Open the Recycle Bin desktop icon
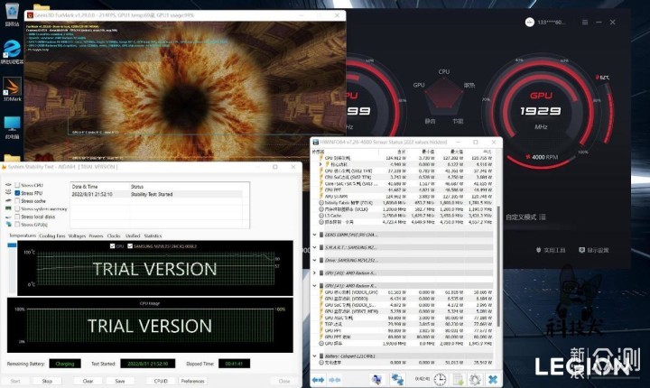 pyautogui.click(x=12, y=12)
